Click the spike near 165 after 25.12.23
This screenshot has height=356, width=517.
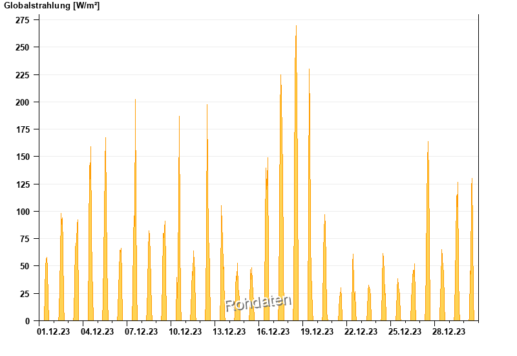428,231
